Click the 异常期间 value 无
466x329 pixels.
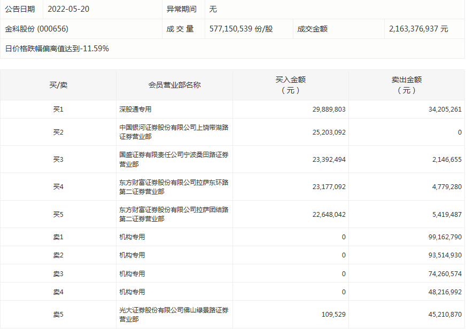pos(213,9)
